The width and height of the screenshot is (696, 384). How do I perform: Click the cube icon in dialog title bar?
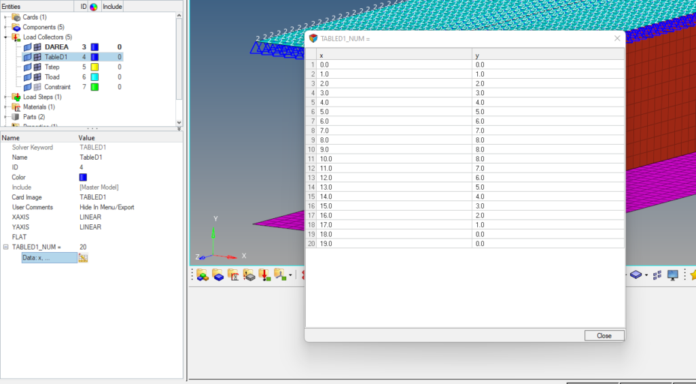313,39
